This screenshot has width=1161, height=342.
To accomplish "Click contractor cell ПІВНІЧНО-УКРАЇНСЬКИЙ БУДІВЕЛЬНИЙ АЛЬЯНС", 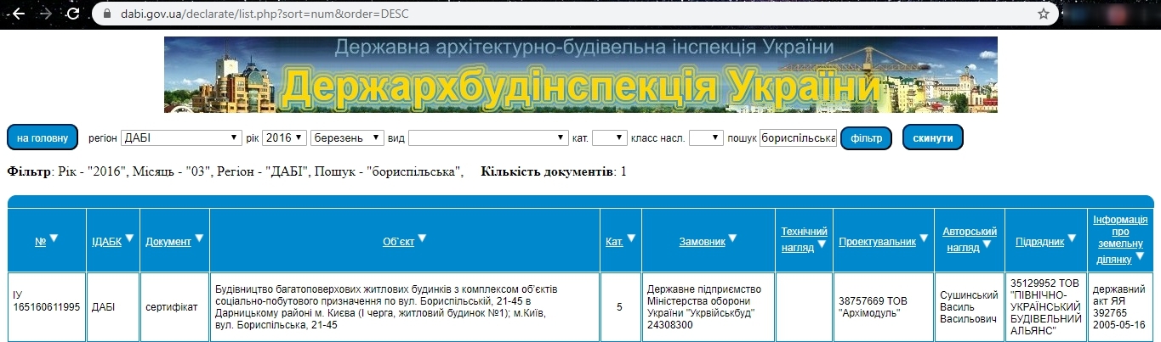I will pos(1045,307).
